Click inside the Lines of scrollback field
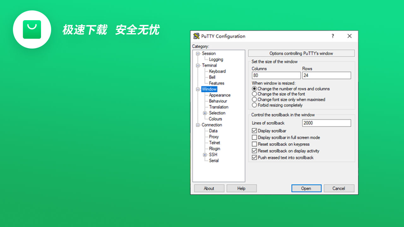This screenshot has height=227, width=404. [326, 123]
